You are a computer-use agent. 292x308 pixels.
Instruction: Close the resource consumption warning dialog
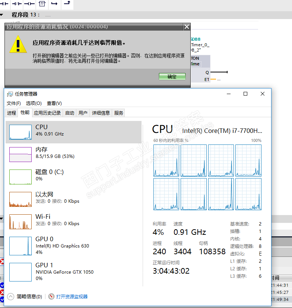point(187,27)
